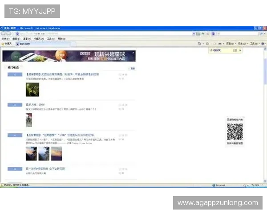Click the vertical scrollbar thumb
The height and width of the screenshot is (214, 267).
265,71
